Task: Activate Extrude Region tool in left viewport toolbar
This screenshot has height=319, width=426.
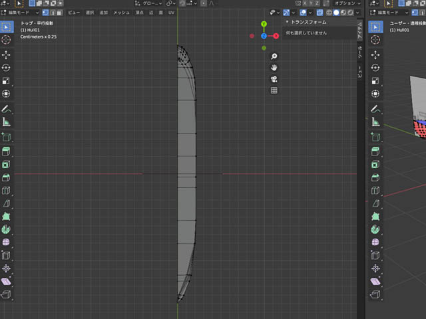Action: (6, 152)
